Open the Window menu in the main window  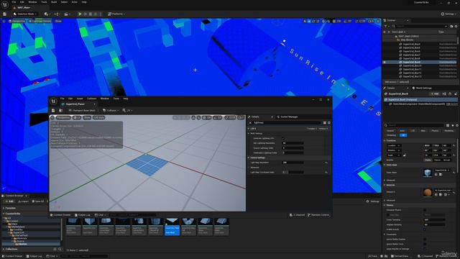(x=32, y=2)
